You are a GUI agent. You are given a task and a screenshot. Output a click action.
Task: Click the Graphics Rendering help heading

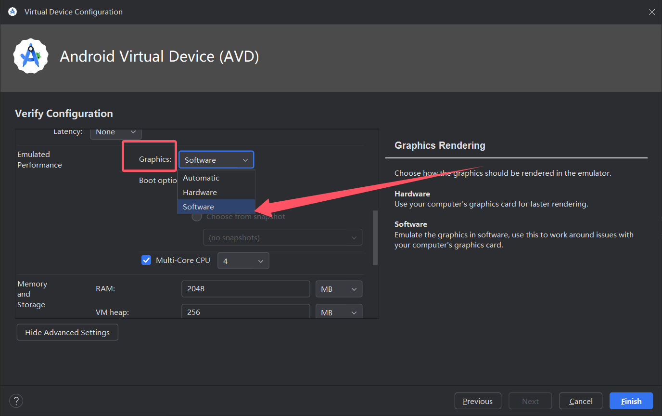(440, 145)
